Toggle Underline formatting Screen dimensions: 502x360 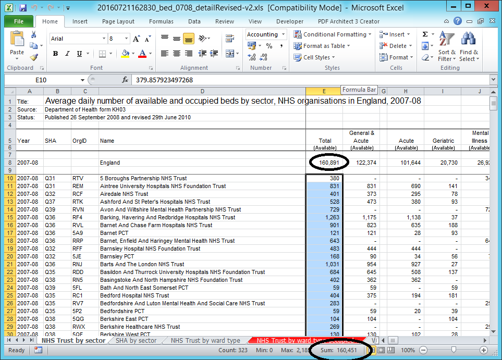click(79, 54)
